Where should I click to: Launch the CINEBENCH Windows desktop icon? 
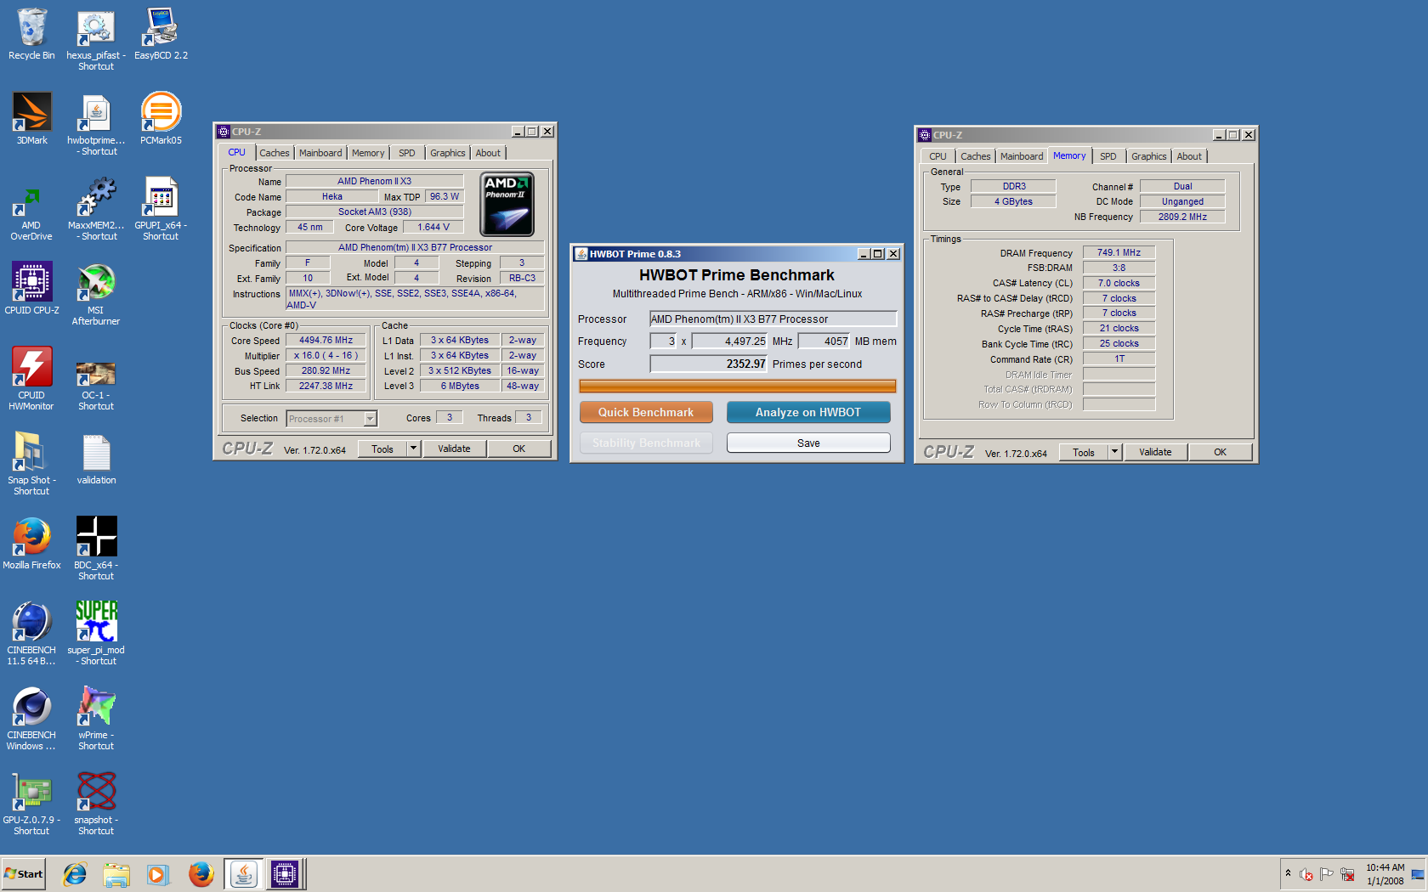[x=31, y=719]
